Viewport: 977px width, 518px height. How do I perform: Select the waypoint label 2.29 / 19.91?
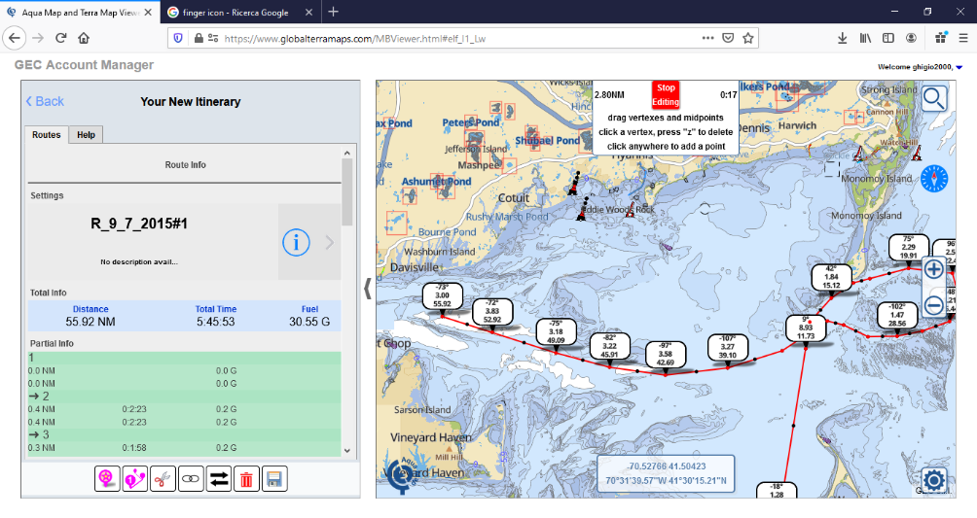[x=909, y=247]
